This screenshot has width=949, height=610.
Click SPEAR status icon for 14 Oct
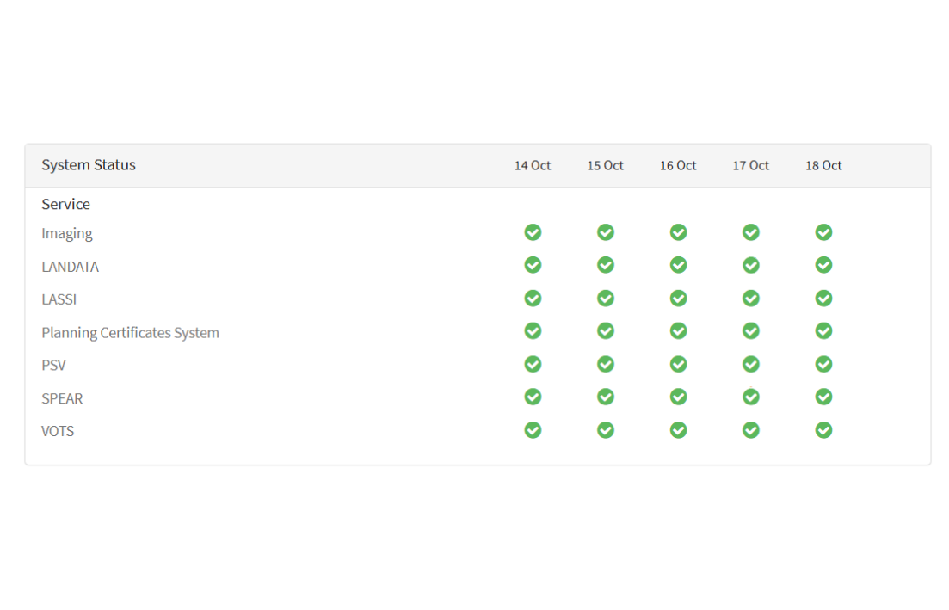click(x=533, y=397)
